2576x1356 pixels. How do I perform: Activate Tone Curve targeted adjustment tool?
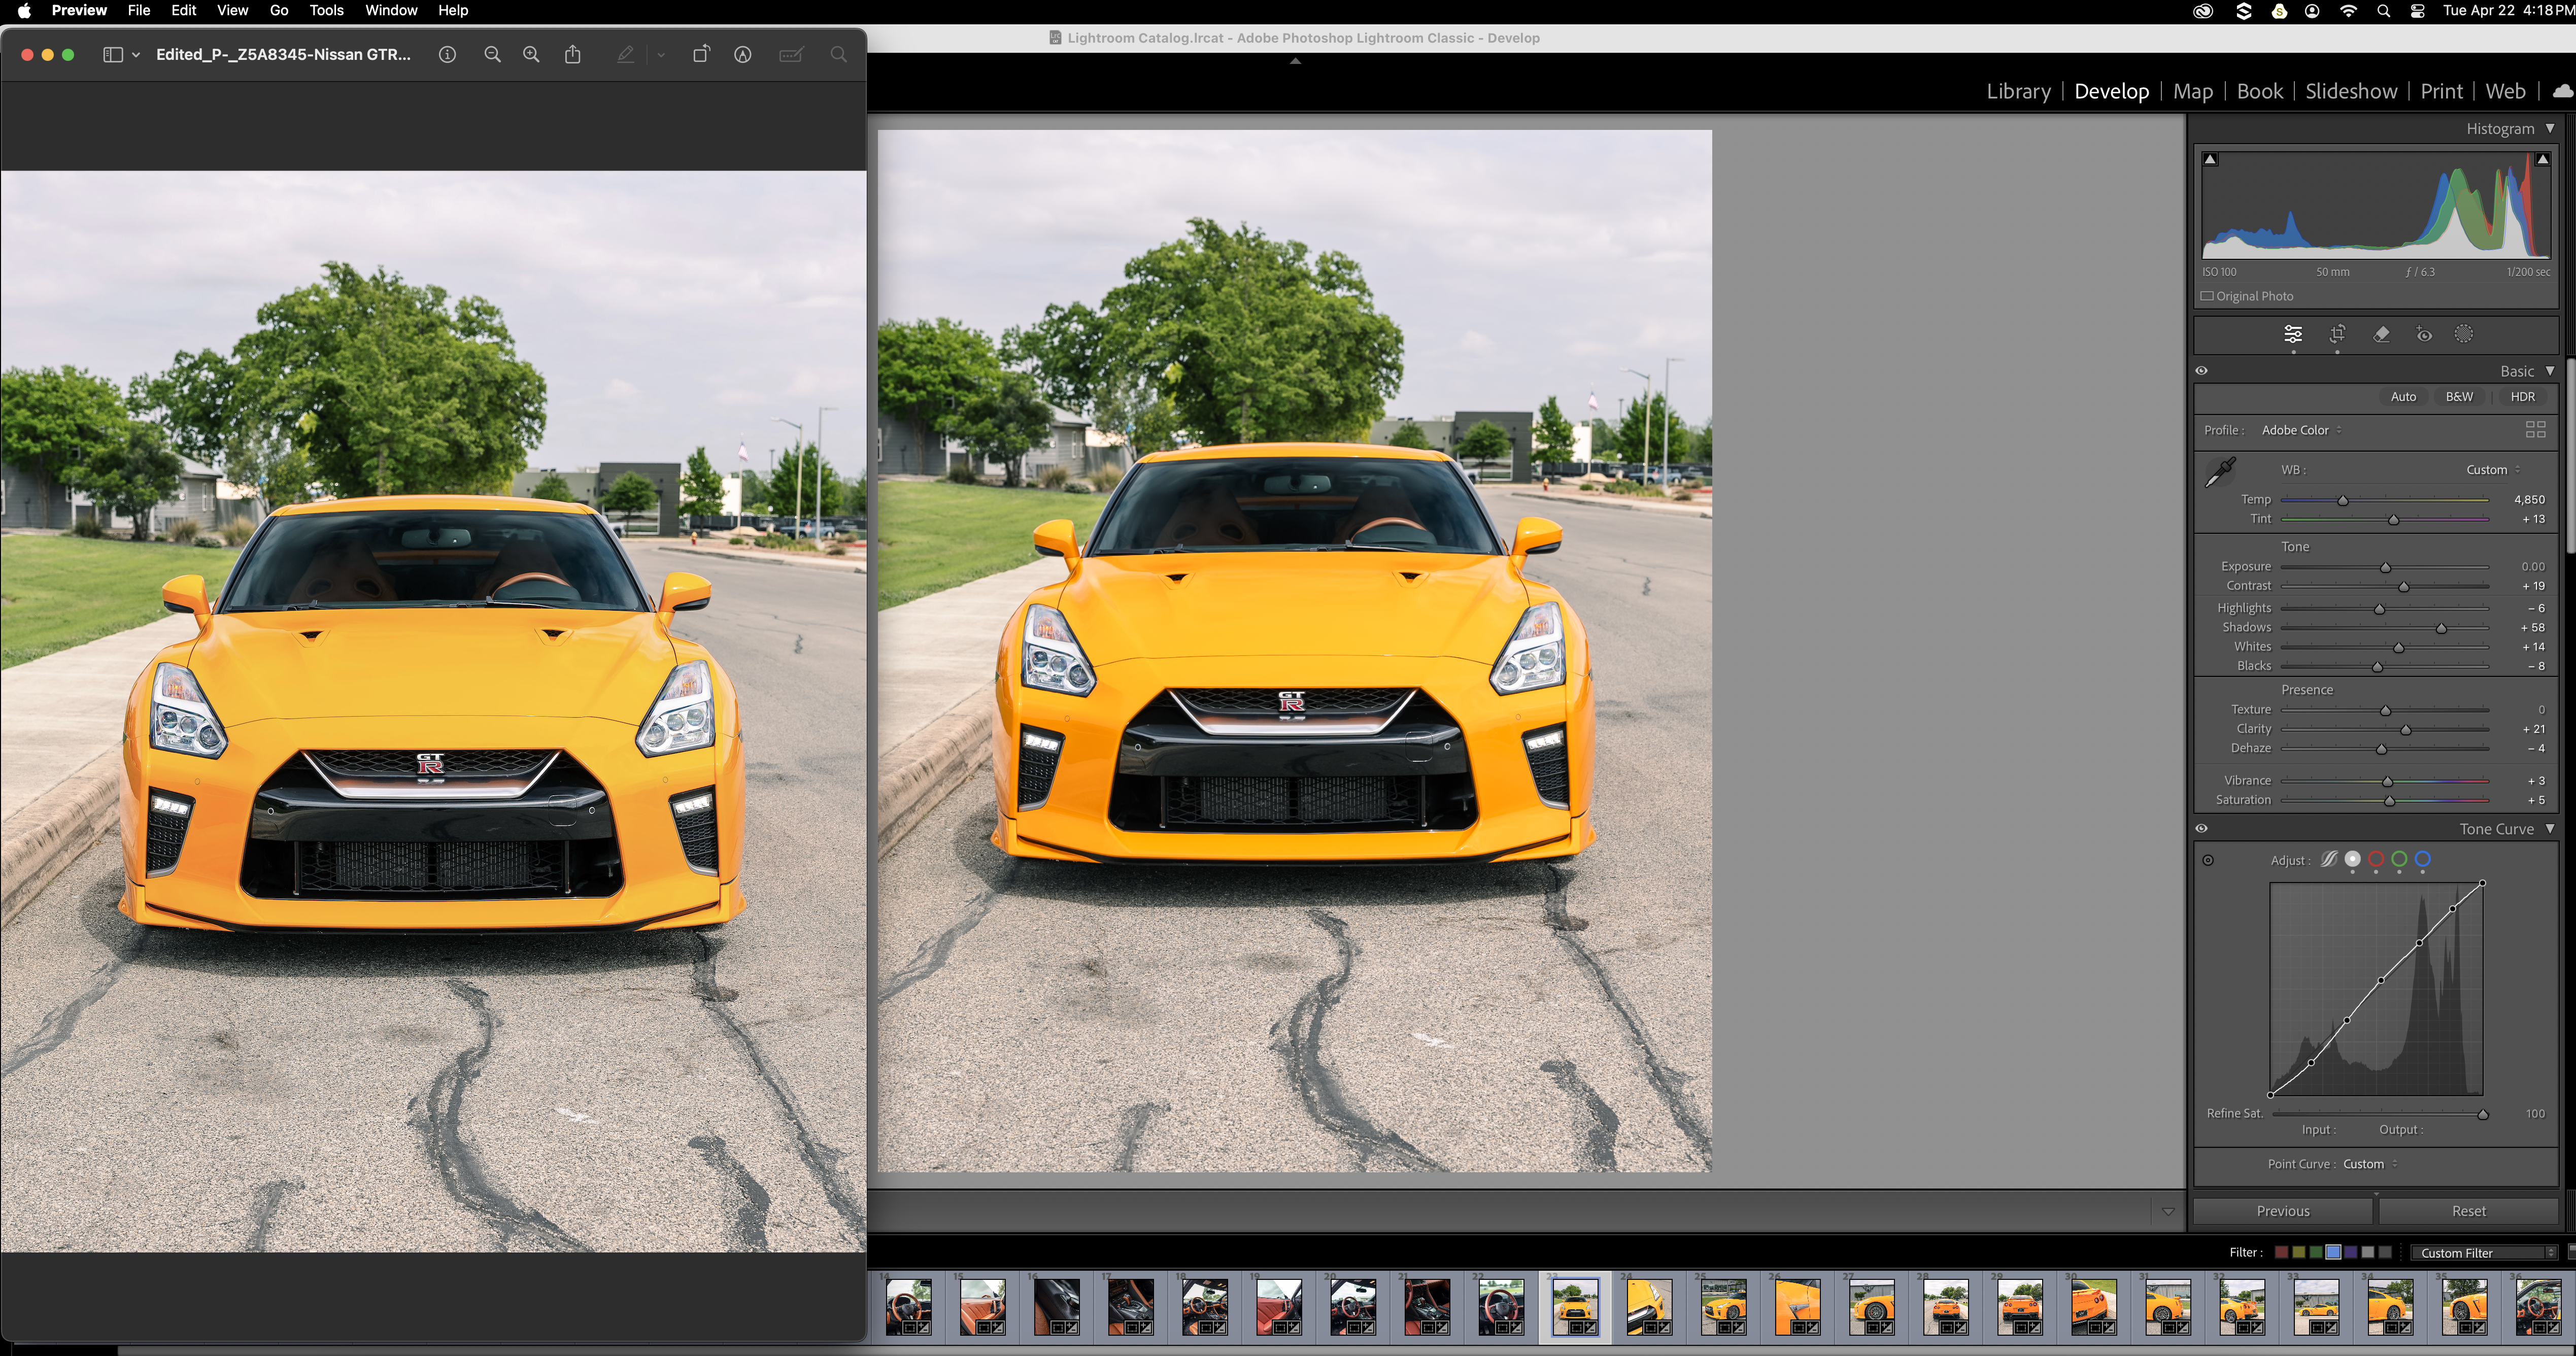2208,860
